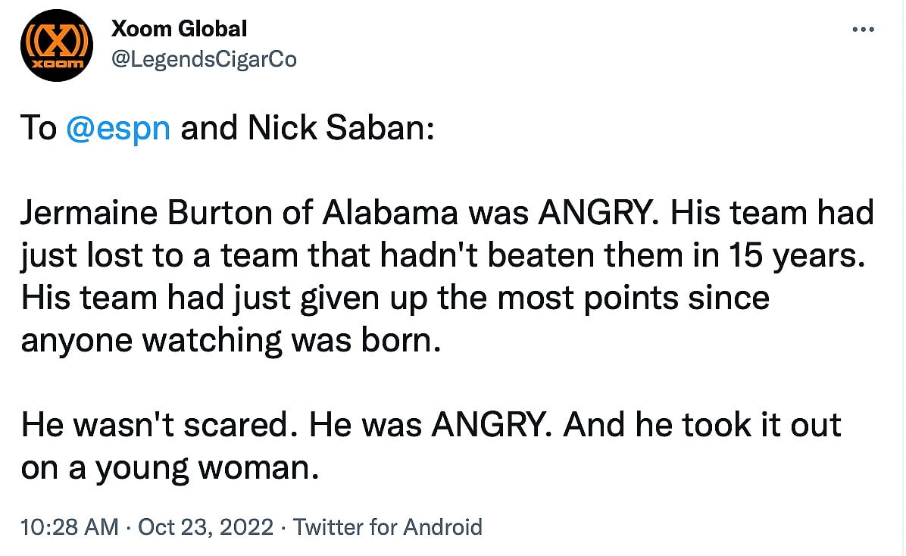906x556 pixels.
Task: Open the three-dot more options menu
Action: (x=864, y=30)
